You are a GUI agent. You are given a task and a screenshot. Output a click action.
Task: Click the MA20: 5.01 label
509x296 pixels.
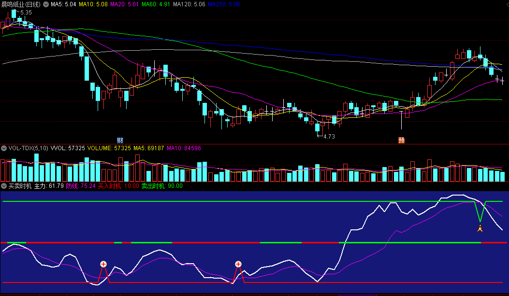click(125, 4)
